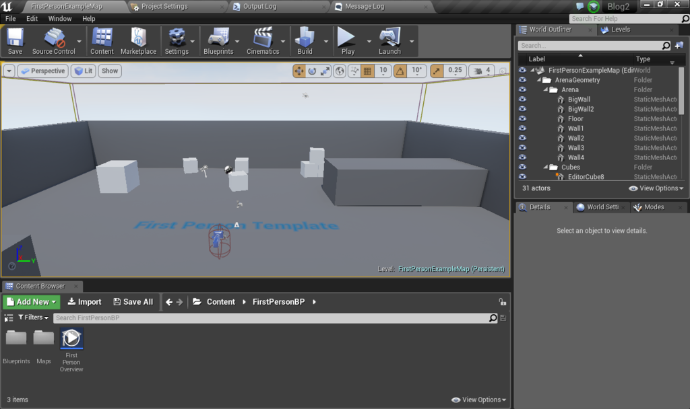Open scale snap 0.25 dropdown
This screenshot has width=690, height=409.
455,71
